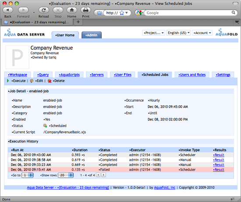Reload the page with the Reload button
Viewport: 241px width, 202px height.
[x=44, y=10]
